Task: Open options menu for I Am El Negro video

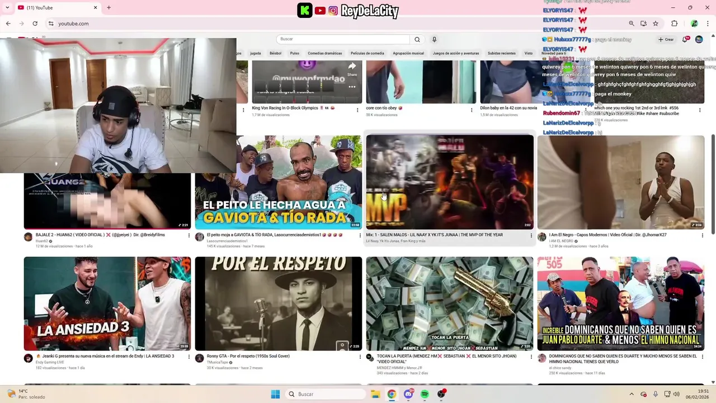Action: pos(702,236)
